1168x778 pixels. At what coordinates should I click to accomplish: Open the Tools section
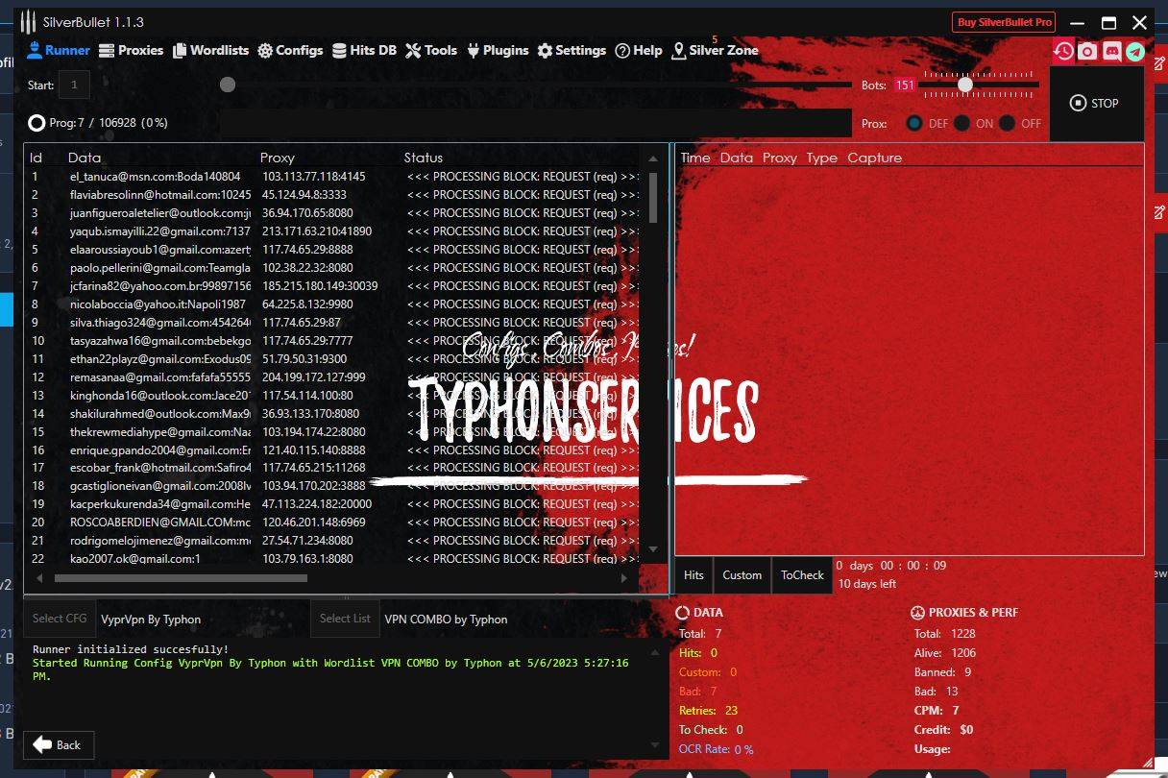[431, 50]
